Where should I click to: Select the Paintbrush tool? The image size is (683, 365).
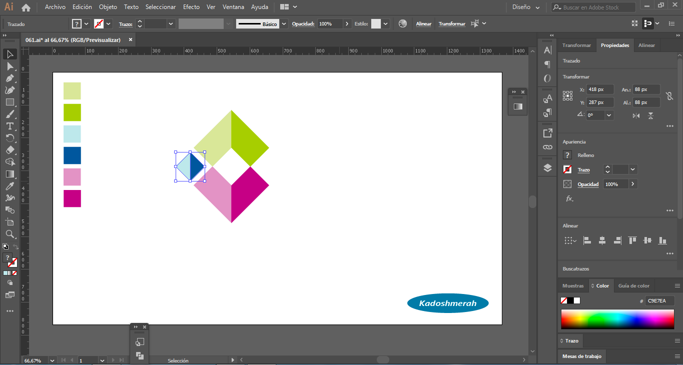(10, 114)
